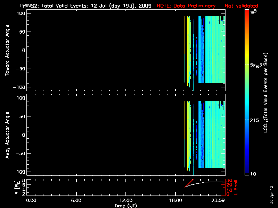Select the Away Actuator Angle axis label
278x208 pixels.
(x=7, y=135)
